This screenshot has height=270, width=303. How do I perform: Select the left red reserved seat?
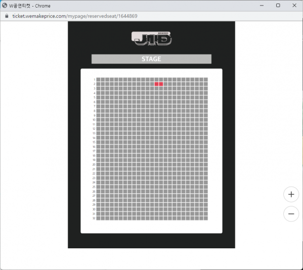tap(156, 84)
